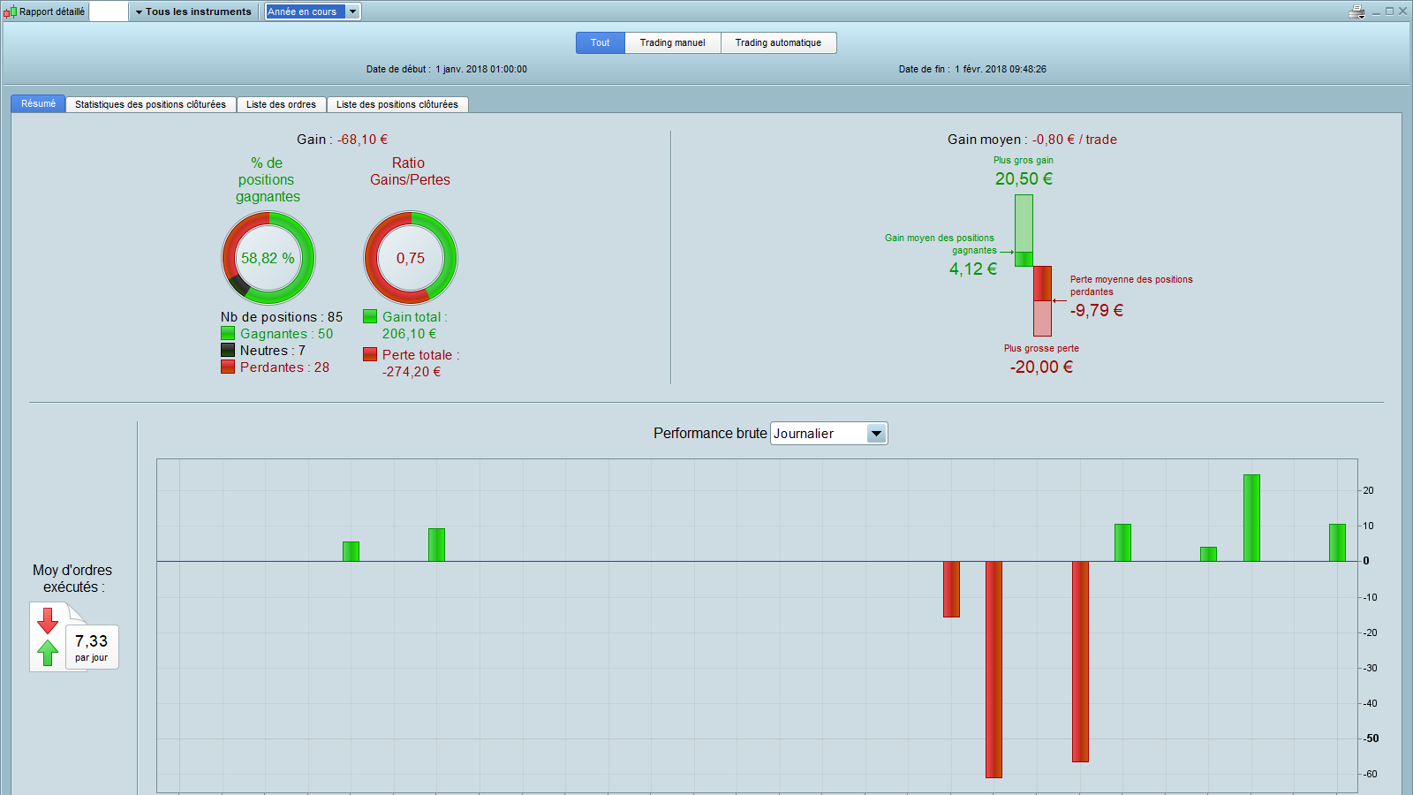This screenshot has width=1413, height=795.
Task: Open the Liste des positions clôturées tab
Action: coord(397,104)
